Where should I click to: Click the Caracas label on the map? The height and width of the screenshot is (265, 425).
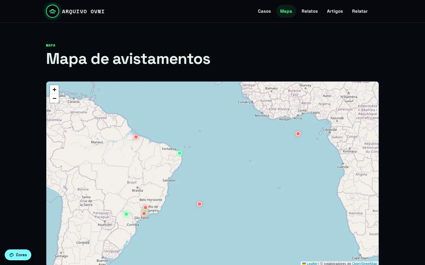pos(73,102)
